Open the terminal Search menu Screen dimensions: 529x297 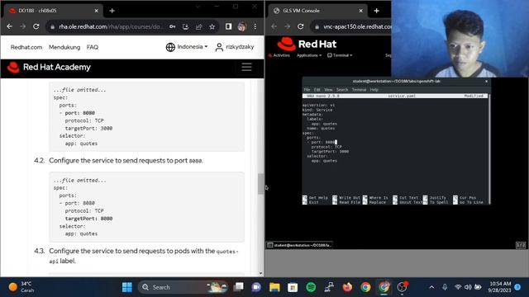(x=341, y=90)
